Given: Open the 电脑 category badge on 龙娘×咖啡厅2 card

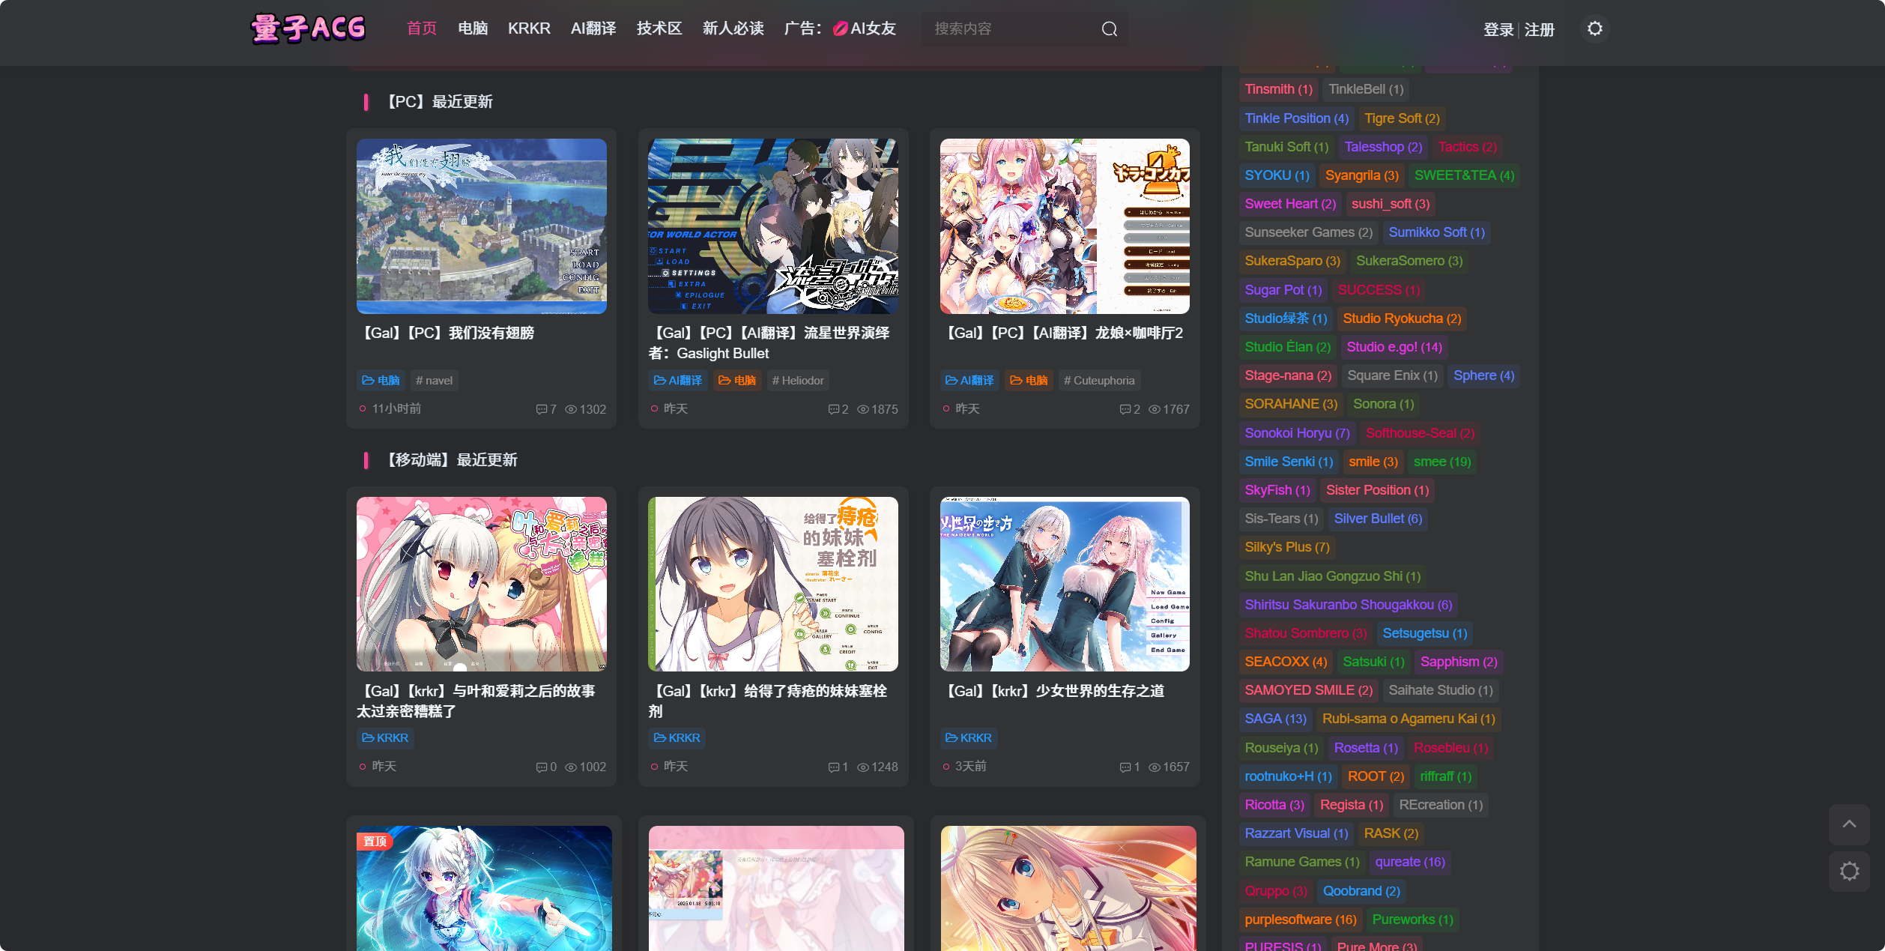Looking at the screenshot, I should 1029,380.
